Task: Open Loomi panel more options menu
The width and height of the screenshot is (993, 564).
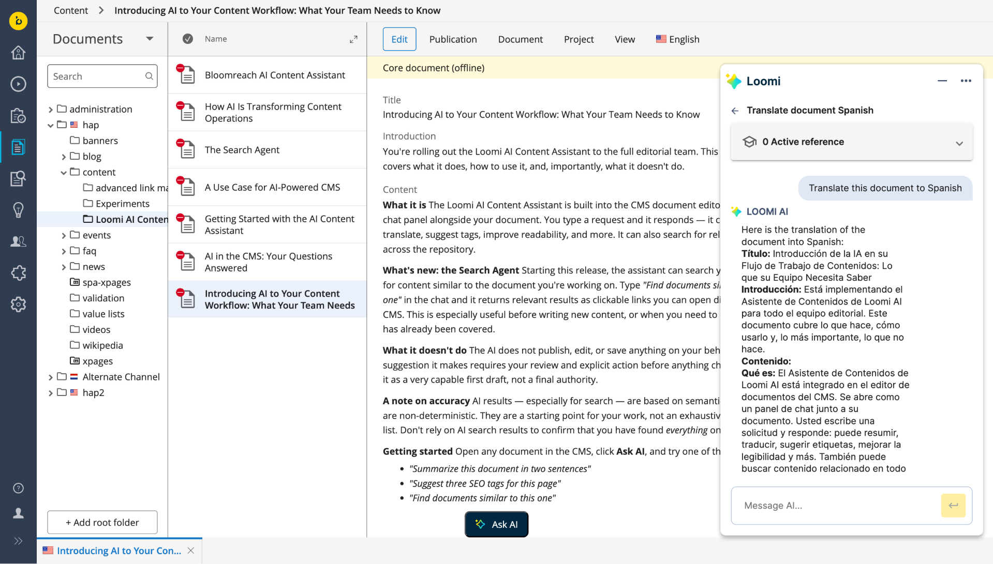Action: [966, 81]
